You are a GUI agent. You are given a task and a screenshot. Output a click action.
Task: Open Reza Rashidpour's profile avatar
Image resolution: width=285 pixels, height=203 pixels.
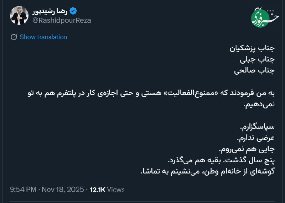click(19, 16)
